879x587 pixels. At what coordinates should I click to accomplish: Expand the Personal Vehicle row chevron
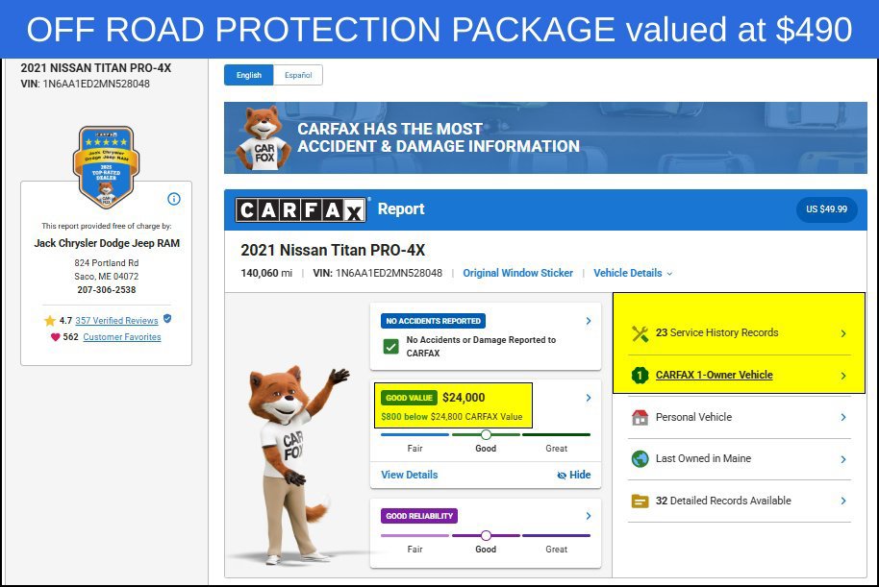[x=843, y=417]
